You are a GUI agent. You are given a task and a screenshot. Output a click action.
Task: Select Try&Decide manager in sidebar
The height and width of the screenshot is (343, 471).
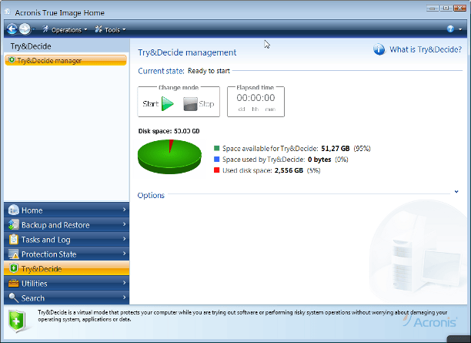[65, 60]
